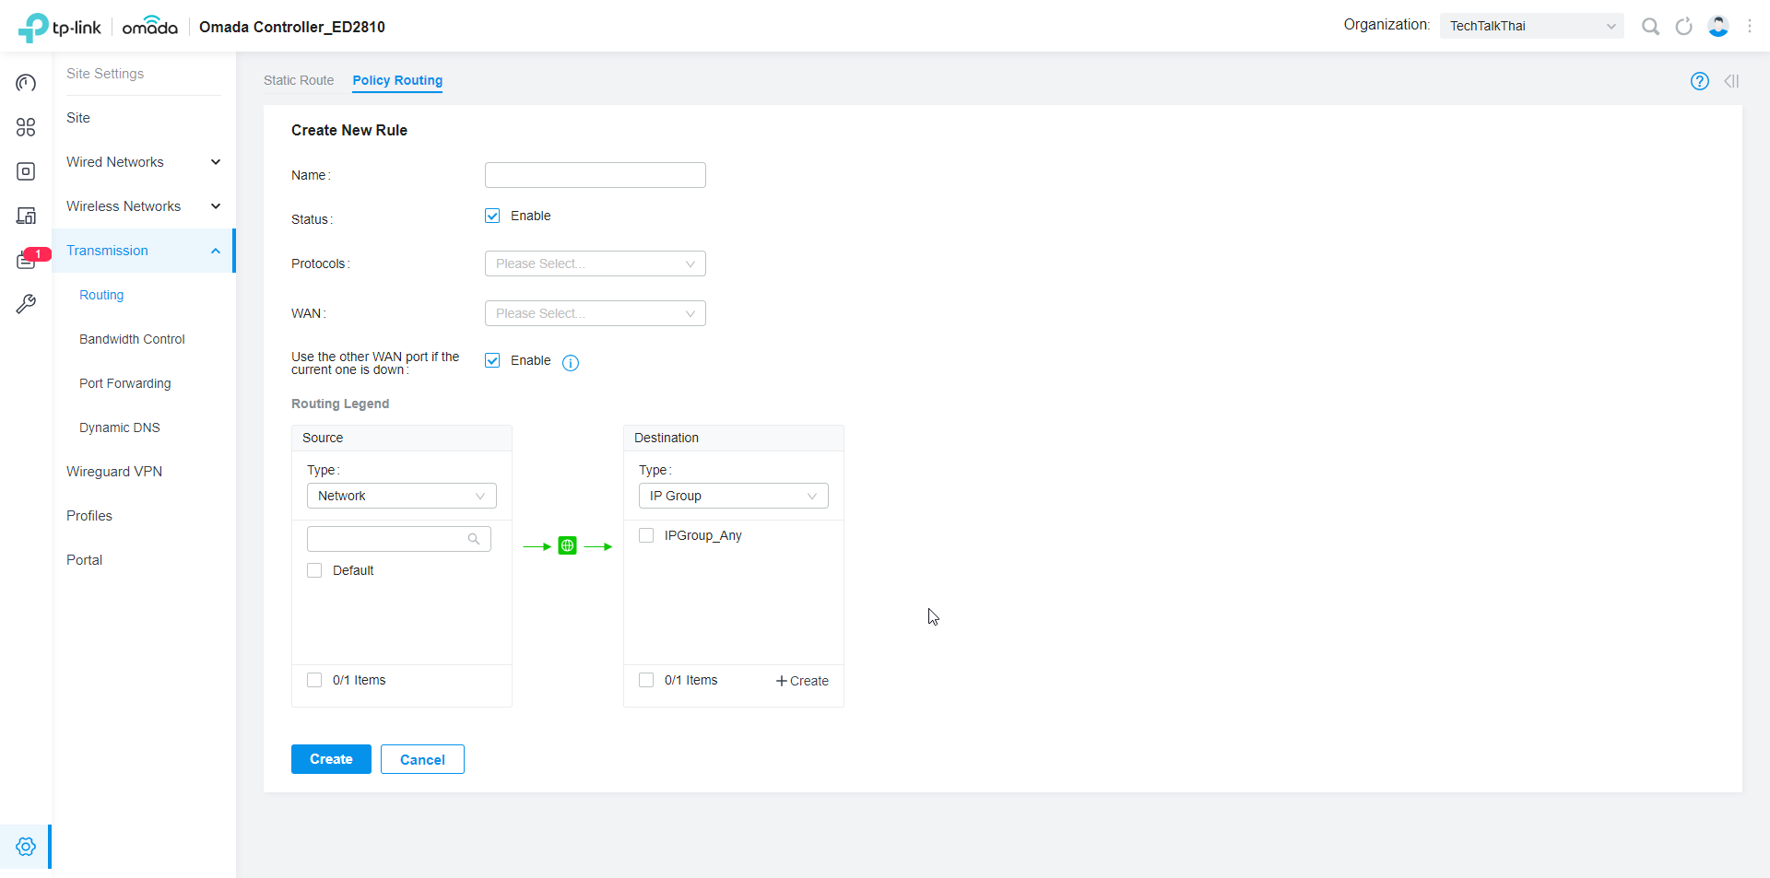Click the global search magnifier icon
1770x878 pixels.
[1650, 27]
